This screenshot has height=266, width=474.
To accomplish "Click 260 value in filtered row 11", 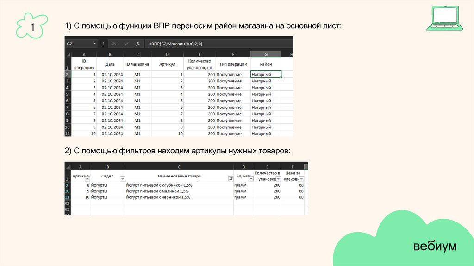I will tap(267, 197).
